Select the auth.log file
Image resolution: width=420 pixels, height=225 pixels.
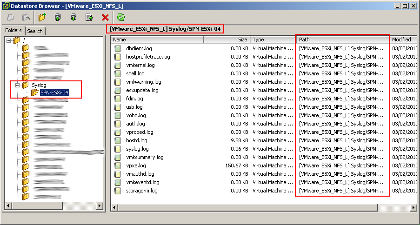click(x=135, y=124)
